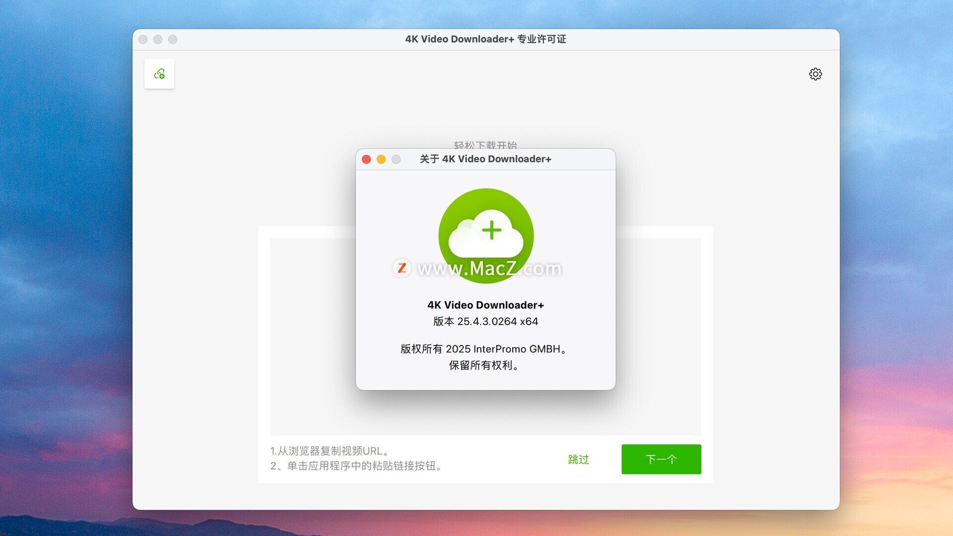This screenshot has height=536, width=953.
Task: Click the main window title 专业许可证
Action: [541, 39]
